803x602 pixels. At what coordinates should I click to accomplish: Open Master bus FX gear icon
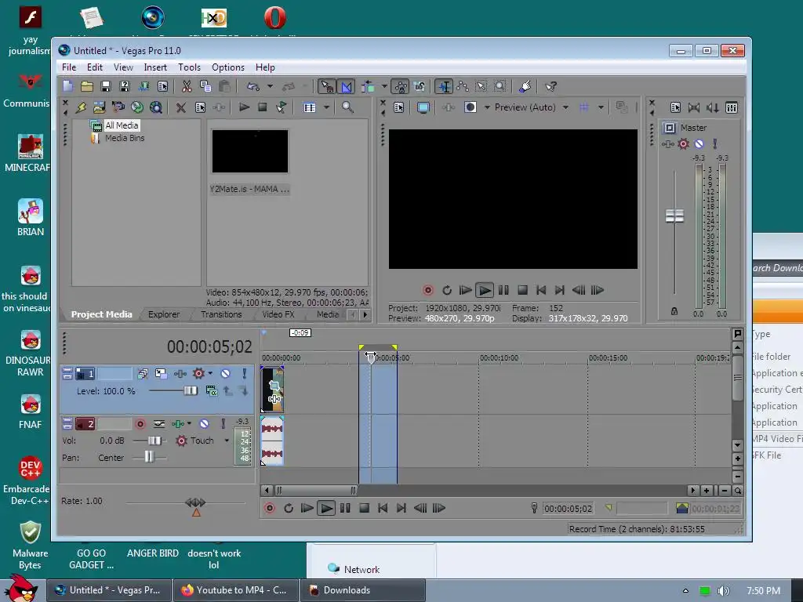click(683, 144)
